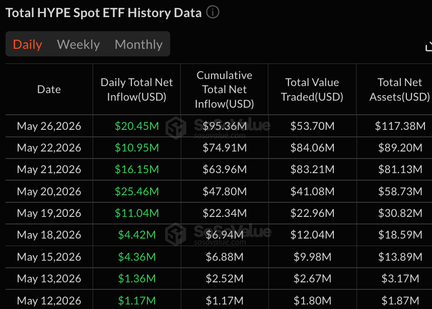Select the $6.94M cumulative inflow value
Screen dimensions: 432x309
pos(225,235)
